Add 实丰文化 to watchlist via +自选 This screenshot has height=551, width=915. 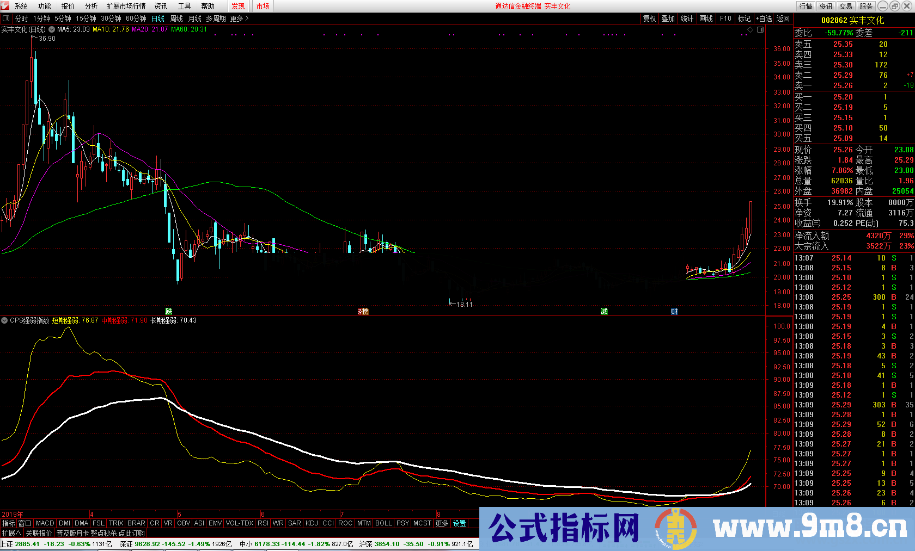[x=764, y=18]
